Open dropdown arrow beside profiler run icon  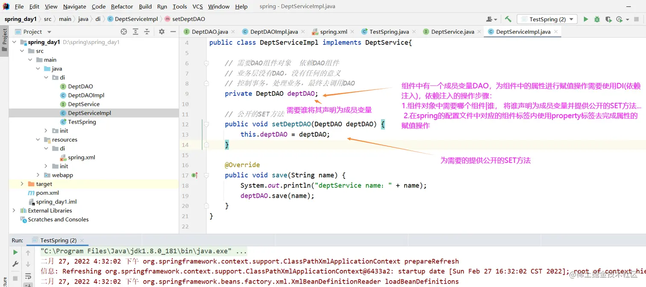pos(628,19)
